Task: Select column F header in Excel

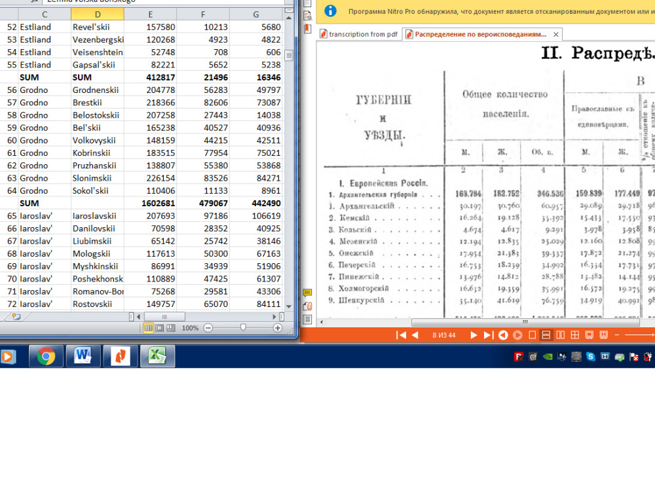Action: click(x=203, y=14)
